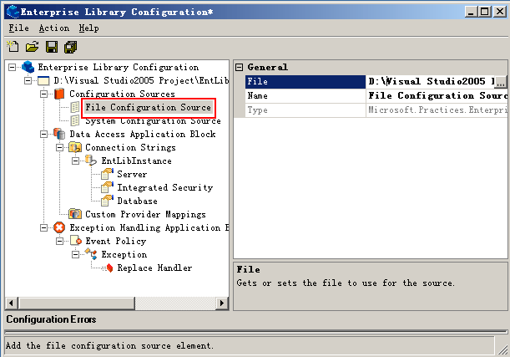Click the Open Application folder icon

[32, 46]
